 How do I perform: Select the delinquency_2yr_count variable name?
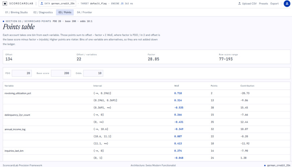click(x=17, y=115)
